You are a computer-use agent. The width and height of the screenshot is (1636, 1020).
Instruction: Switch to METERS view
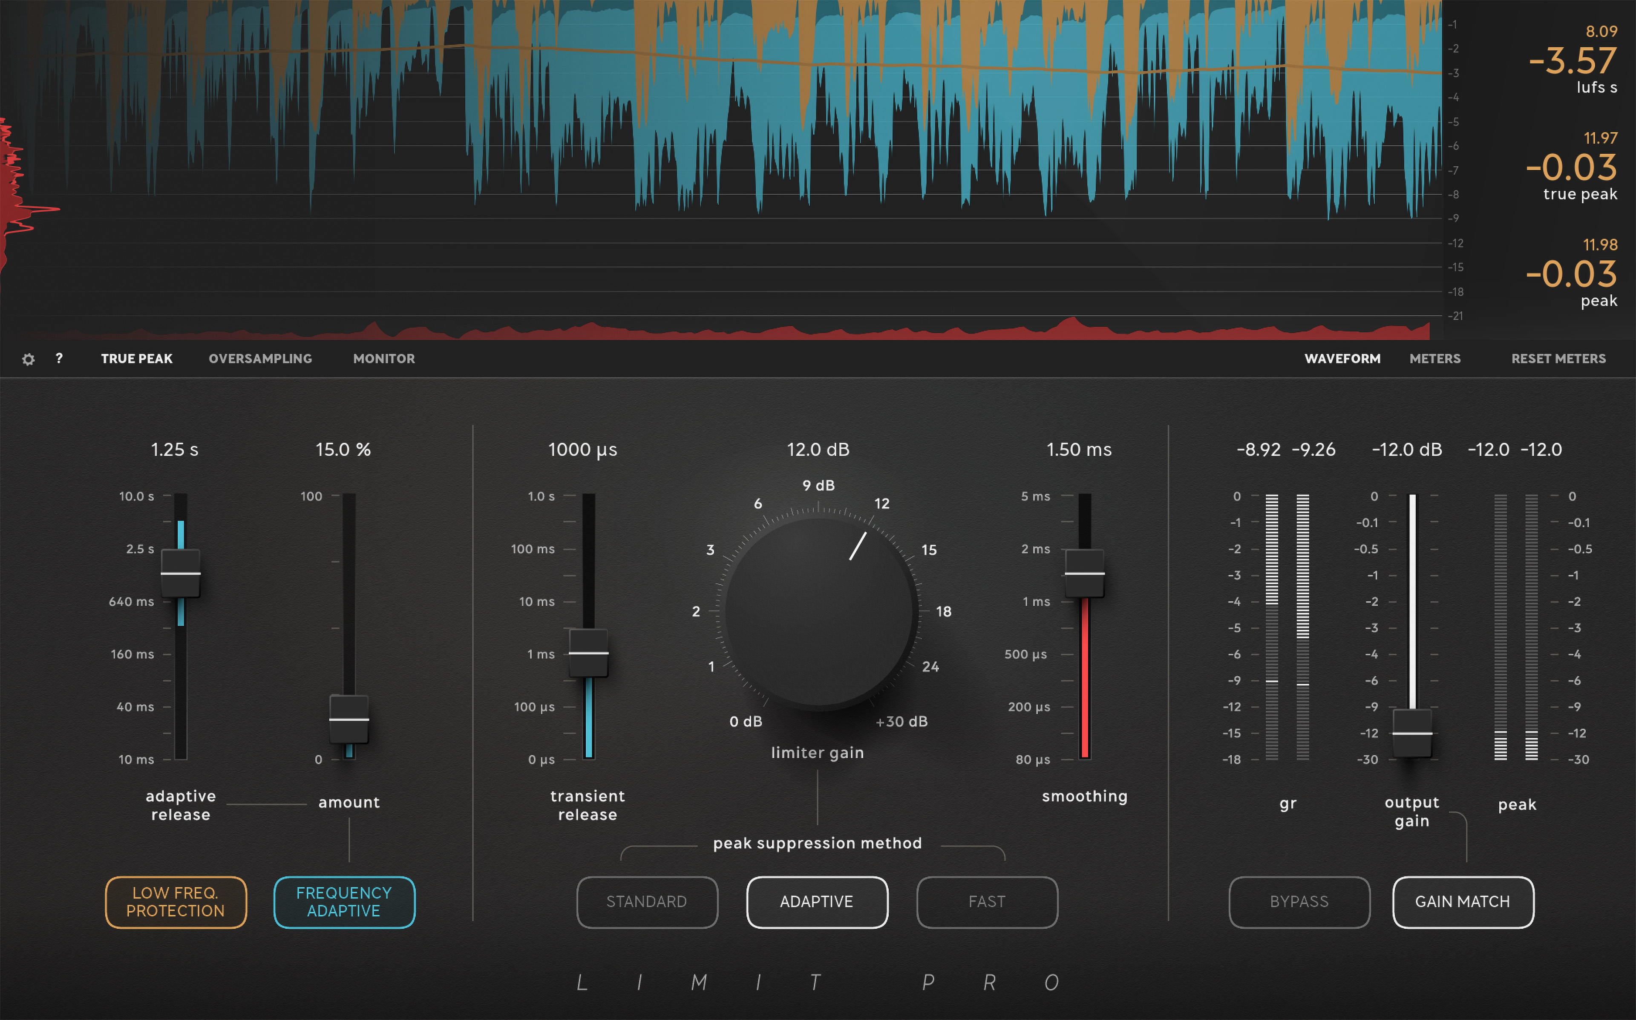pyautogui.click(x=1435, y=359)
